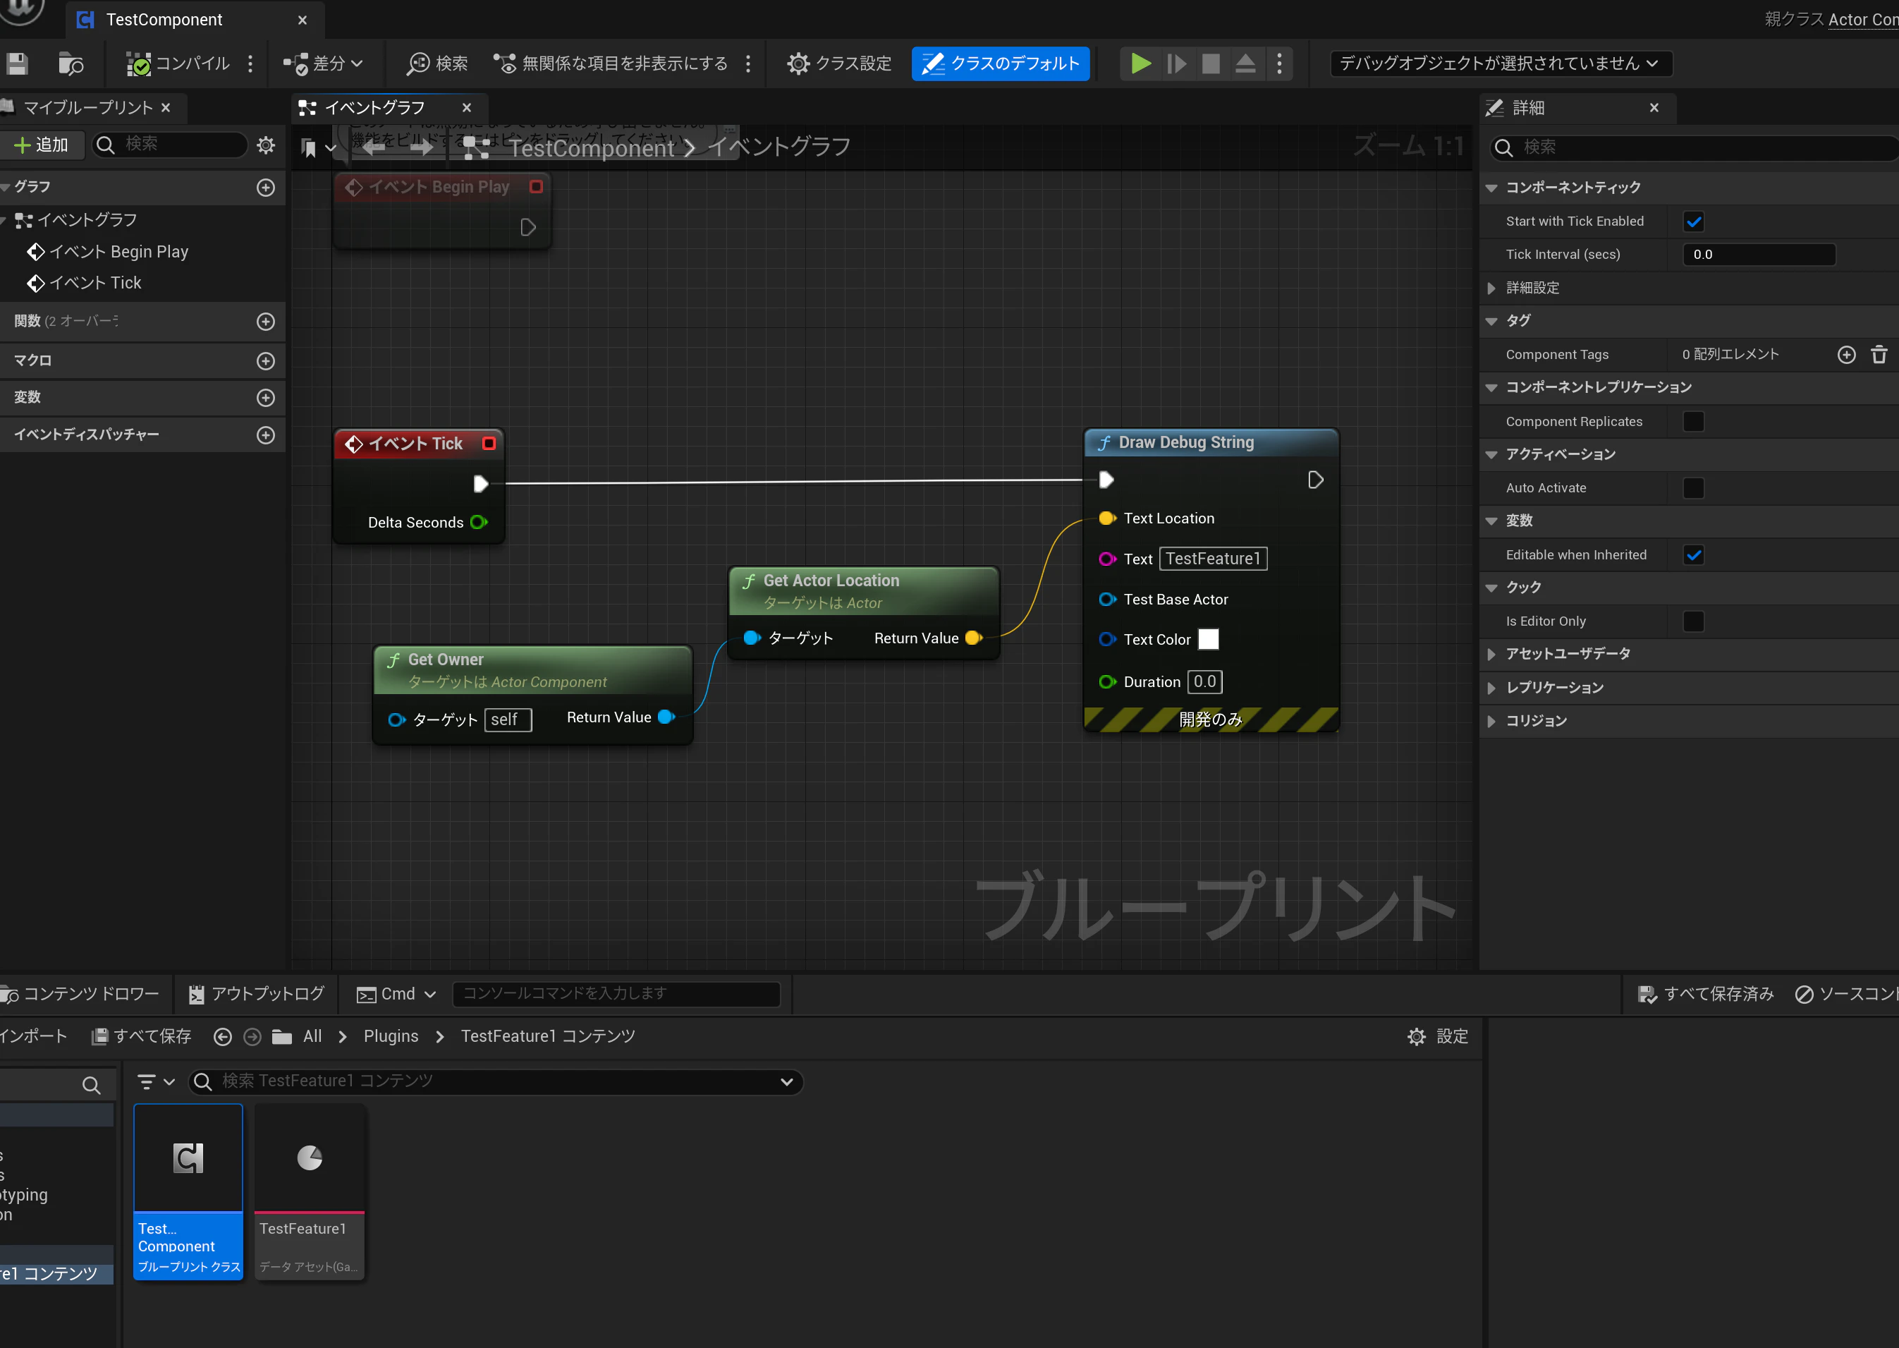
Task: Switch to マイブループリント tab
Action: click(x=88, y=108)
